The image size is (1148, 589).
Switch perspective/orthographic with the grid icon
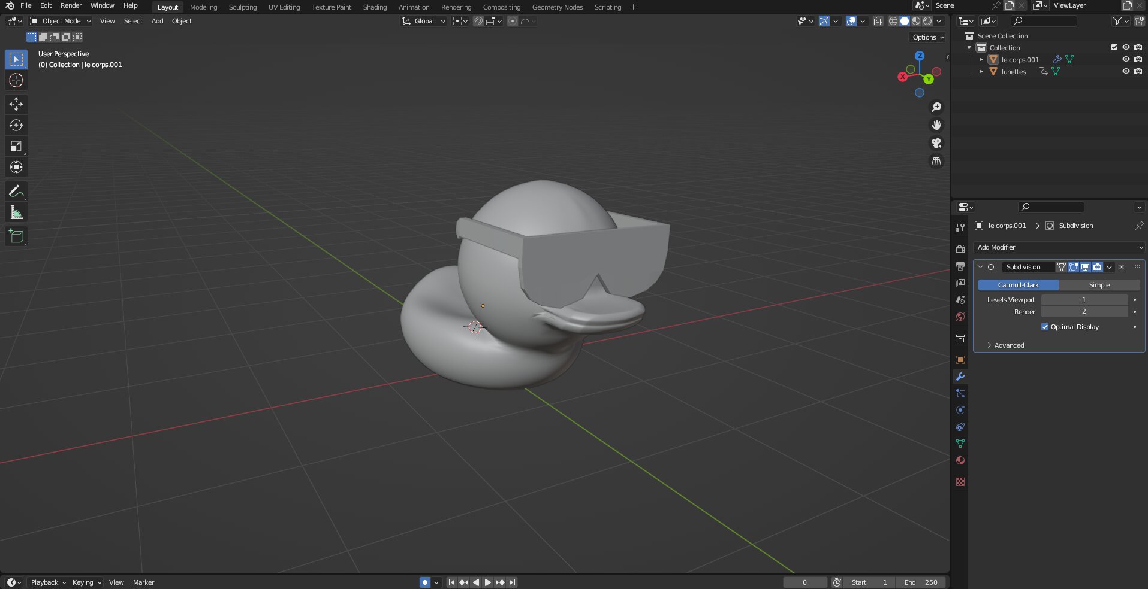coord(936,162)
